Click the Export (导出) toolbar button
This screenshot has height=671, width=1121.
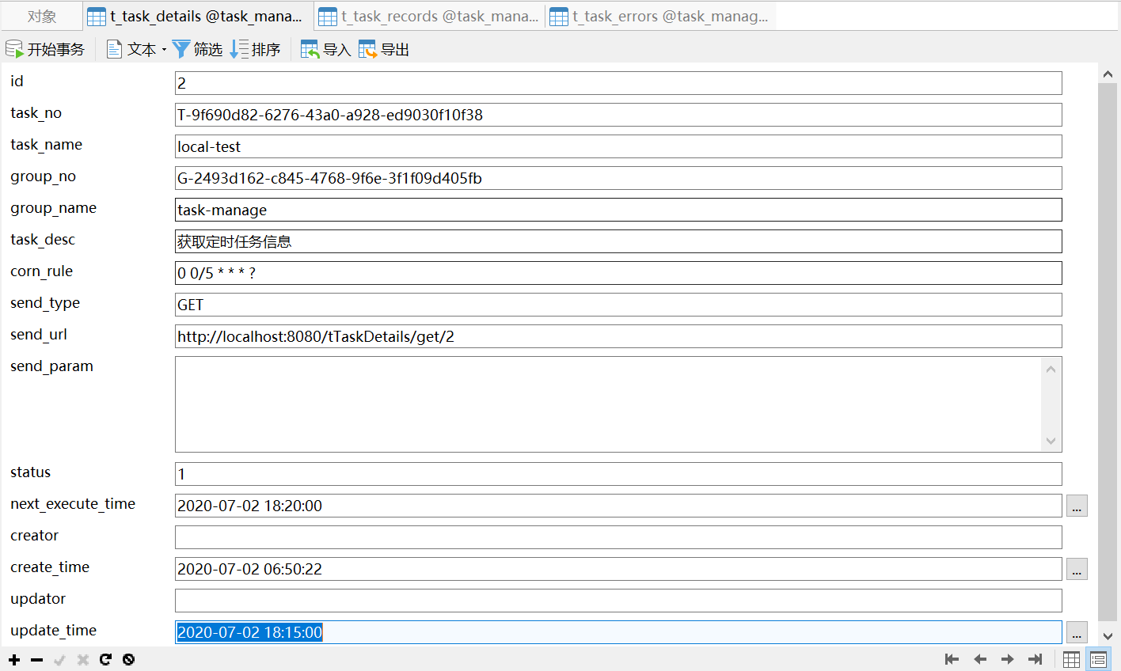(384, 49)
